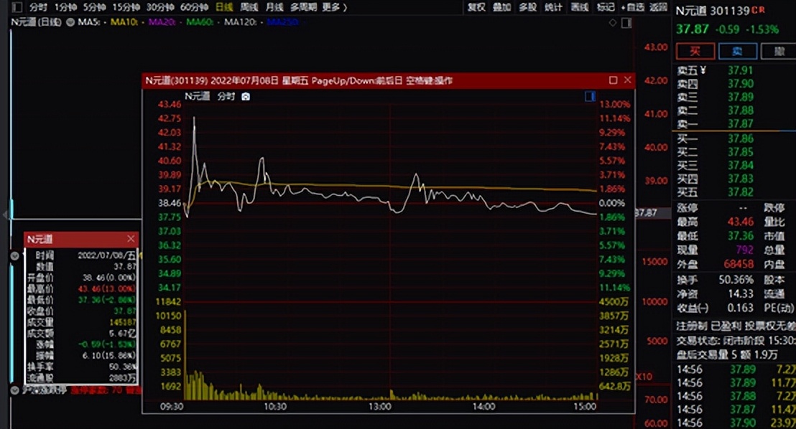Image resolution: width=796 pixels, height=429 pixels.
Task: Close the N元道 data info box
Action: click(131, 239)
